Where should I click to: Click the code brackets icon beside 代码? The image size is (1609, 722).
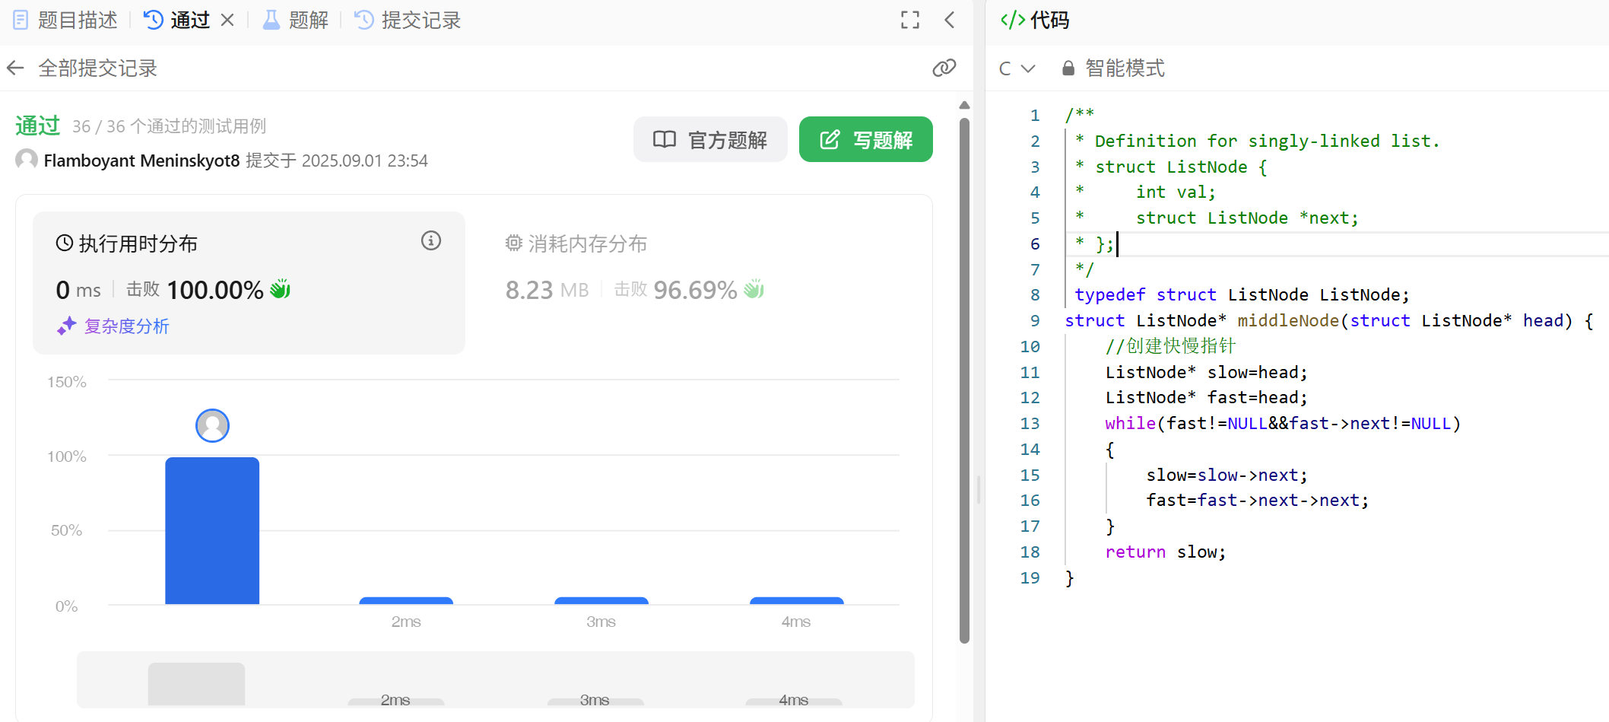point(1013,20)
